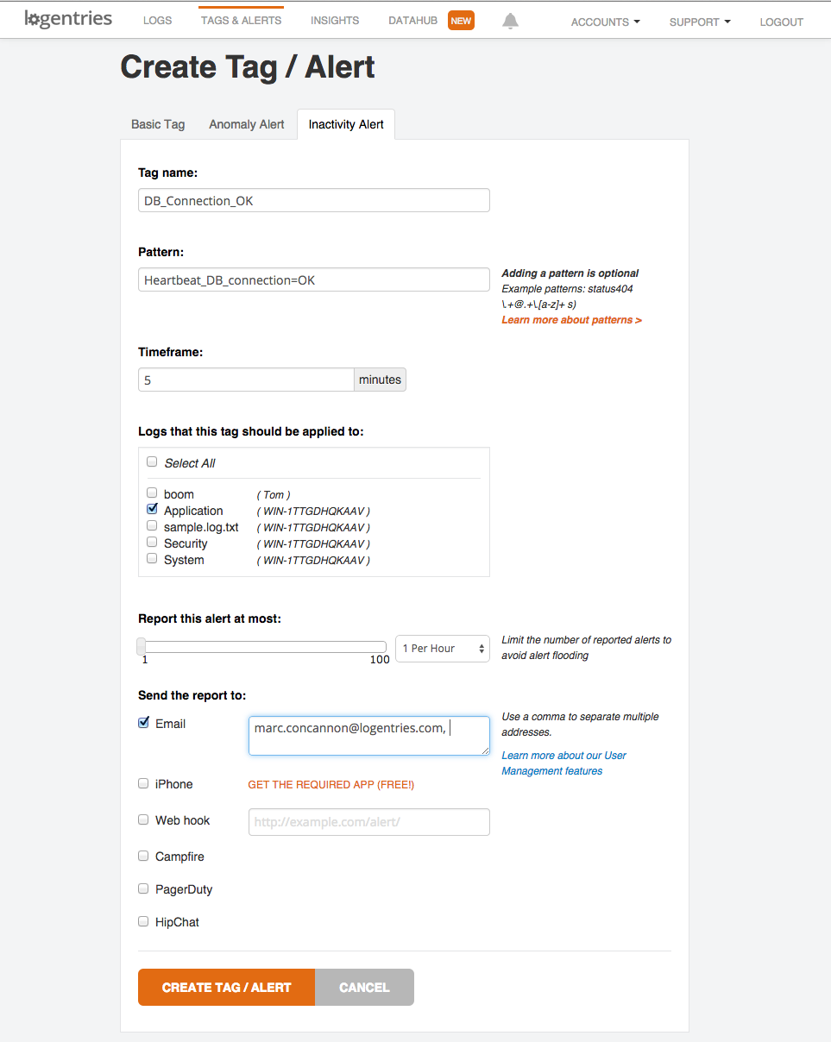Click the Logentries logo
The width and height of the screenshot is (831, 1042).
(68, 19)
